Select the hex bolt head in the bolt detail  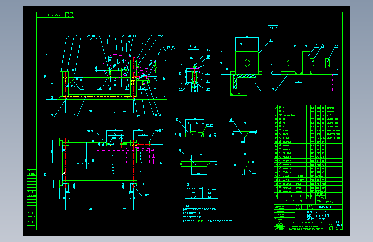(327, 63)
